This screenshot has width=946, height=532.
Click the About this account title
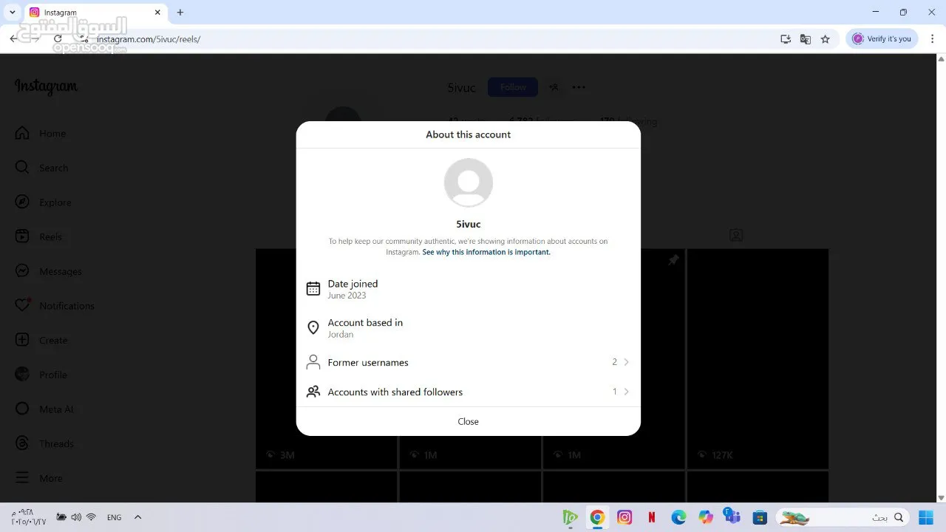[x=469, y=134]
